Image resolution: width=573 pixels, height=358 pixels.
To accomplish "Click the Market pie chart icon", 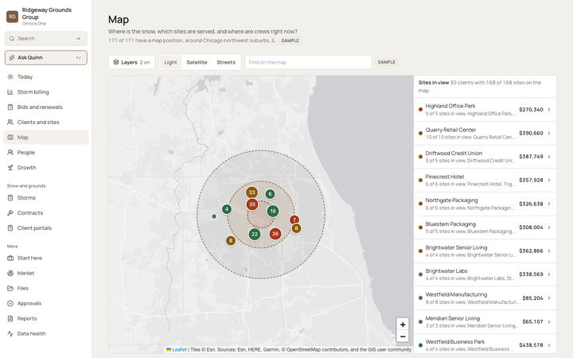I will [10, 273].
